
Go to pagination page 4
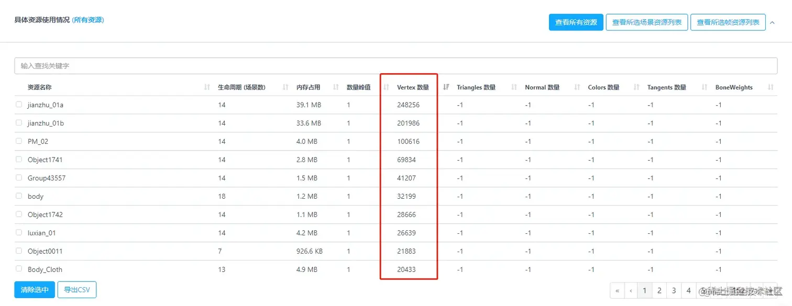point(689,290)
